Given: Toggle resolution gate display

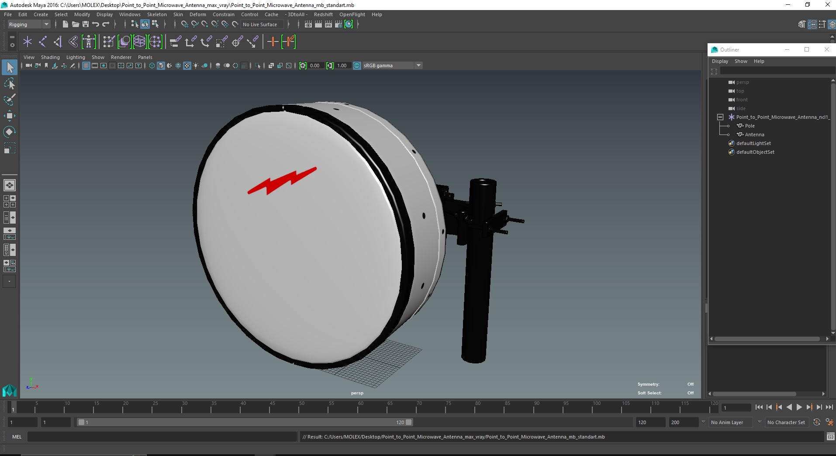Looking at the screenshot, I should pos(104,66).
